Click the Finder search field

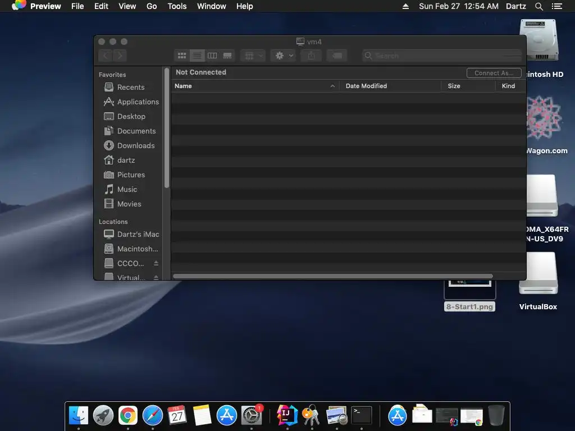441,56
